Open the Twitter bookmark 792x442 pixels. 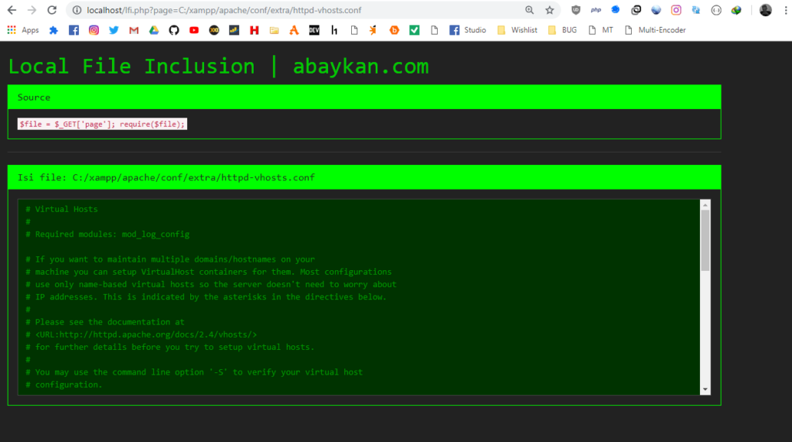pos(114,30)
